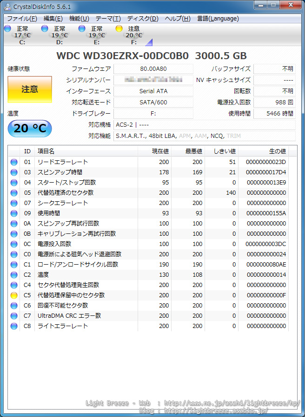
Task: Click status orb for C1 ロード/アンロードサイクル回数
Action: 14,265
